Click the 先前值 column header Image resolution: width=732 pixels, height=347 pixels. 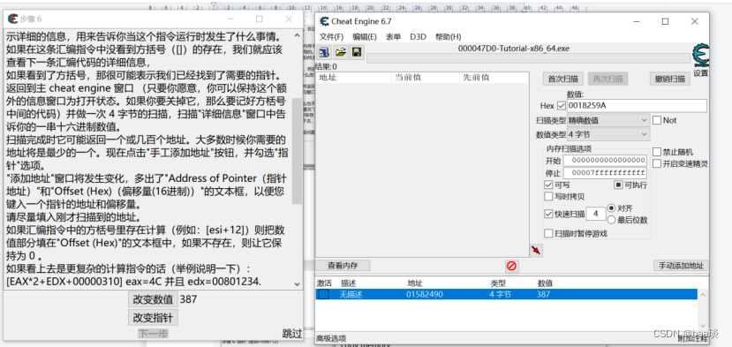pyautogui.click(x=494, y=78)
